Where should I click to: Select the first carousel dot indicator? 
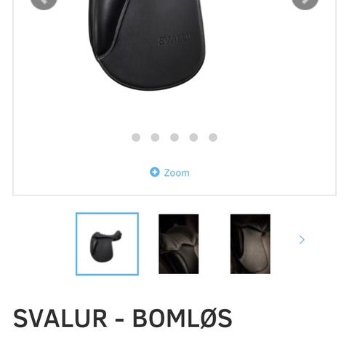click(136, 137)
